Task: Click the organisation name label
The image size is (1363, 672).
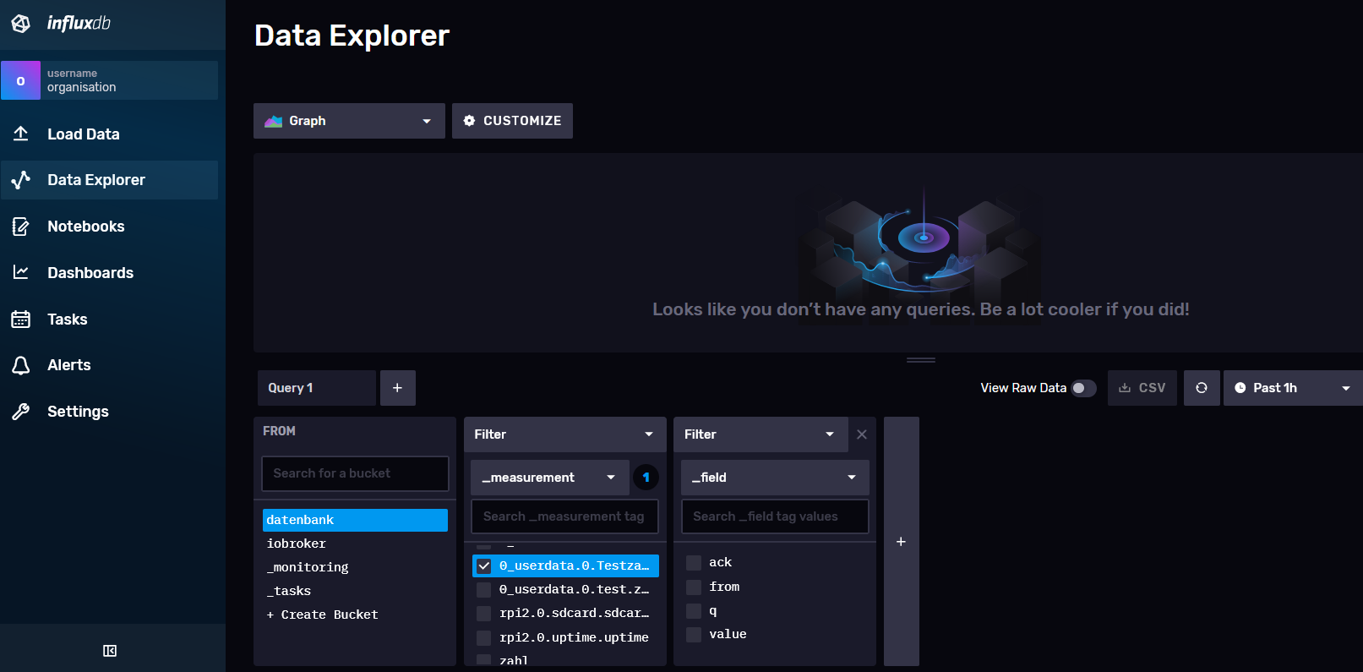Action: point(82,87)
